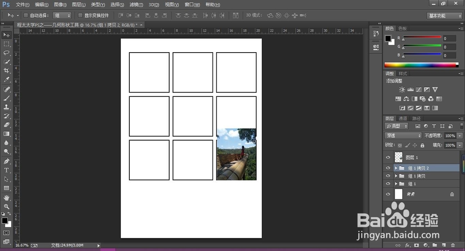Viewport: 465px width, 251px height.
Task: Hide the 背景 layer
Action: 388,194
